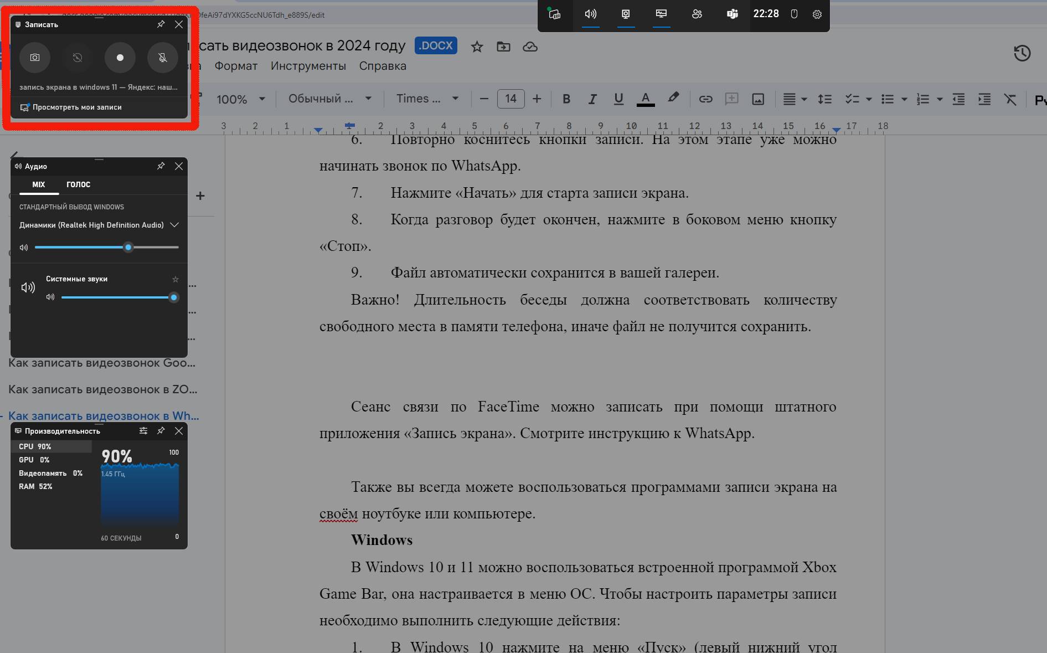Adjust the Системные звуки volume slider

(120, 297)
